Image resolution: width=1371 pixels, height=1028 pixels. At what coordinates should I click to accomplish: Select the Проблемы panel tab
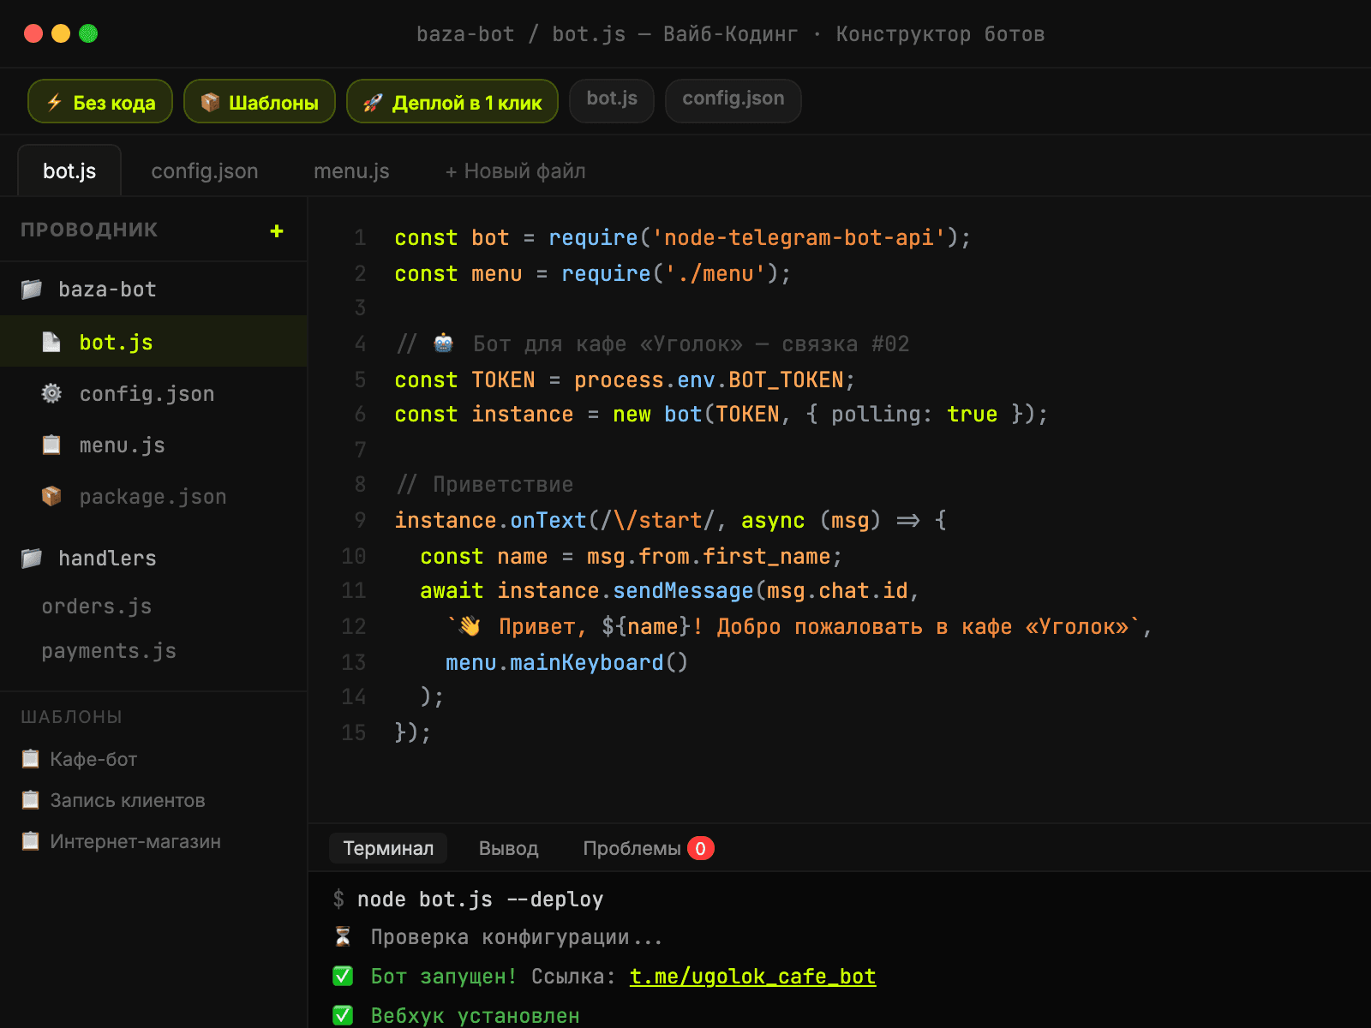point(648,848)
